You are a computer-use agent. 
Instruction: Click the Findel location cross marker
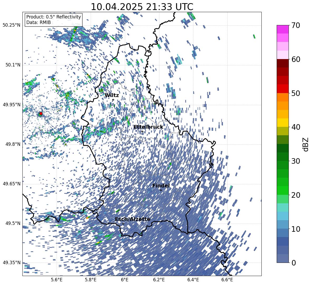pyautogui.click(x=161, y=190)
